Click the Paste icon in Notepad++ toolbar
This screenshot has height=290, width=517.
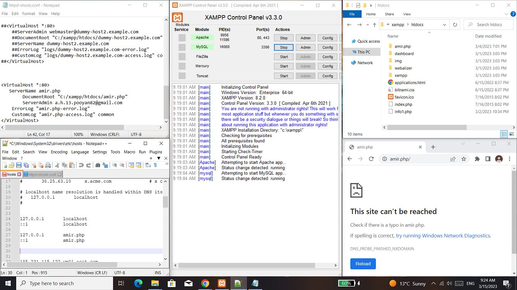(x=72, y=165)
